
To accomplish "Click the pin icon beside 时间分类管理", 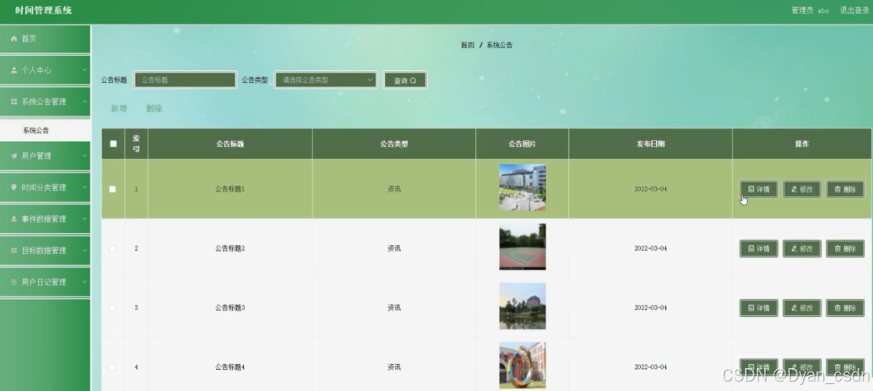I will [14, 188].
